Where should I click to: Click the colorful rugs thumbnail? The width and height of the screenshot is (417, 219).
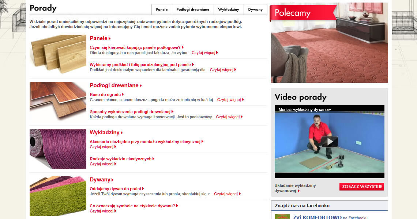coord(58,196)
